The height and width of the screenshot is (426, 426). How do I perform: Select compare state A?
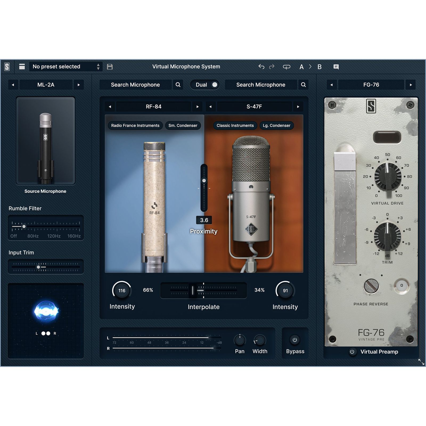click(302, 67)
